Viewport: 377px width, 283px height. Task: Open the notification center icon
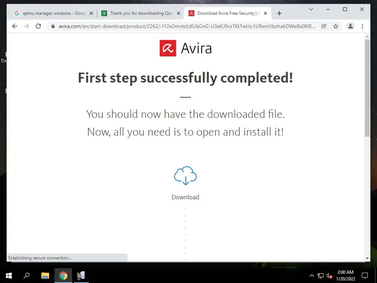[x=365, y=276]
